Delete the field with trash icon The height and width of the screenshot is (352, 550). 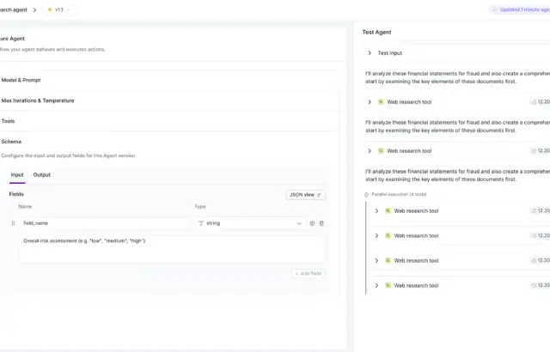321,223
